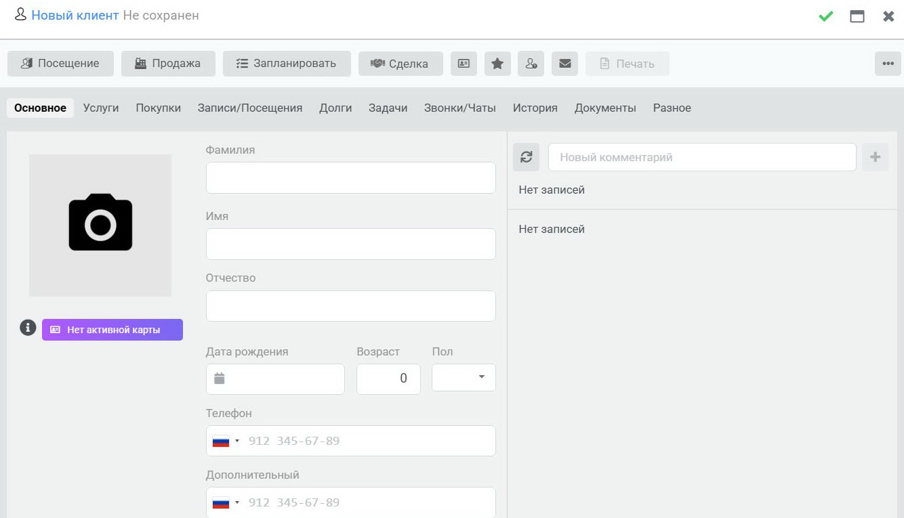Open the Документы tab
904x518 pixels.
[605, 108]
